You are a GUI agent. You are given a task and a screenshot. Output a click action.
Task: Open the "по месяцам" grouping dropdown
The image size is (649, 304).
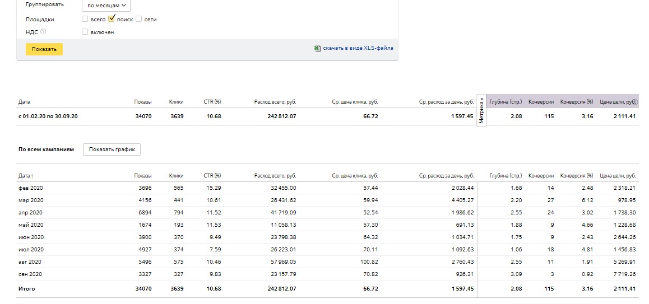coord(106,6)
